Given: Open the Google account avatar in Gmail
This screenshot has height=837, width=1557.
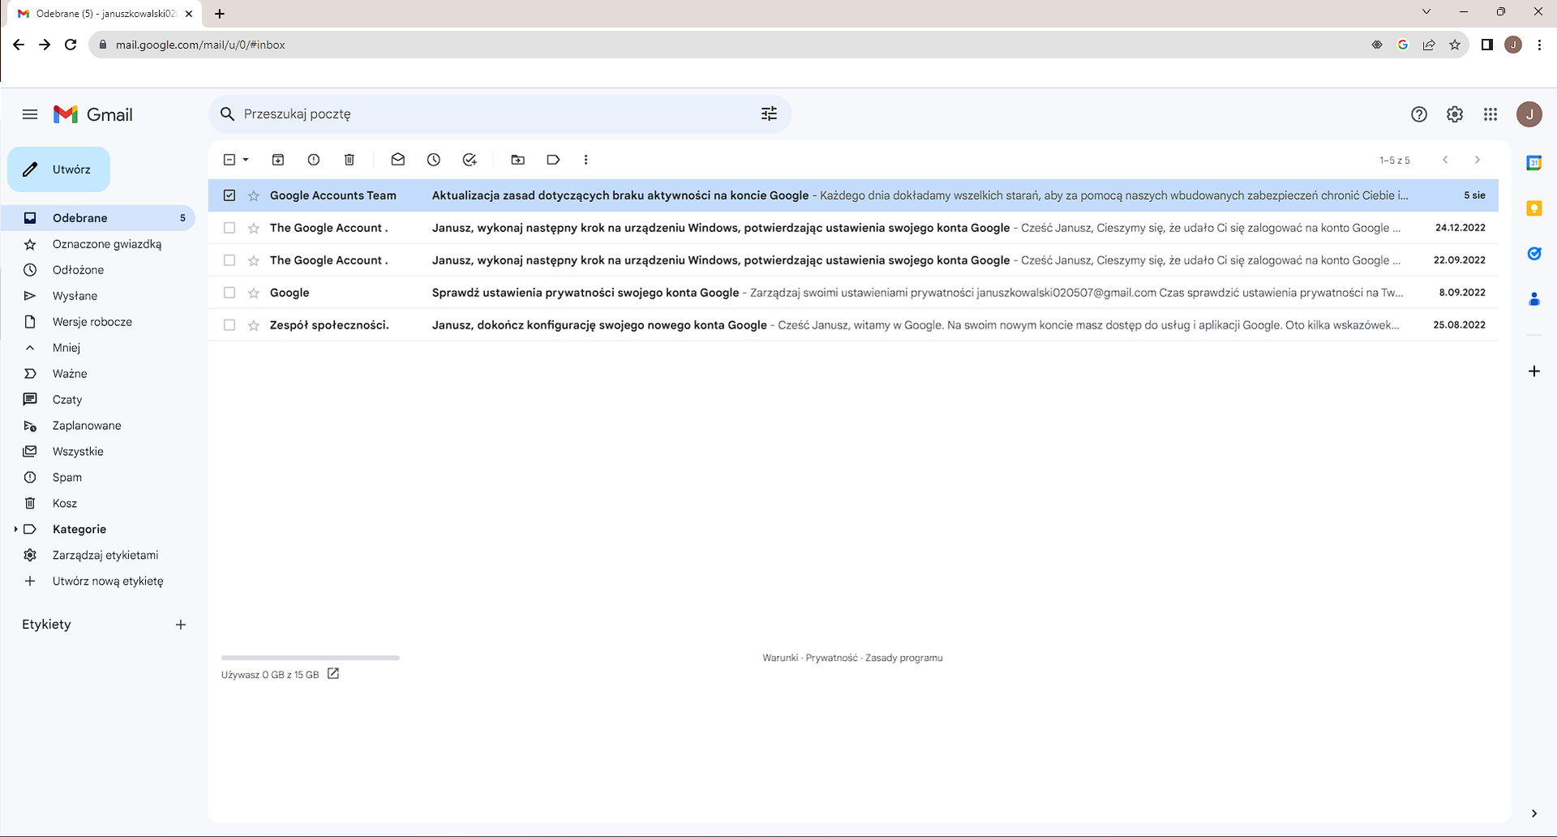Looking at the screenshot, I should coord(1529,114).
